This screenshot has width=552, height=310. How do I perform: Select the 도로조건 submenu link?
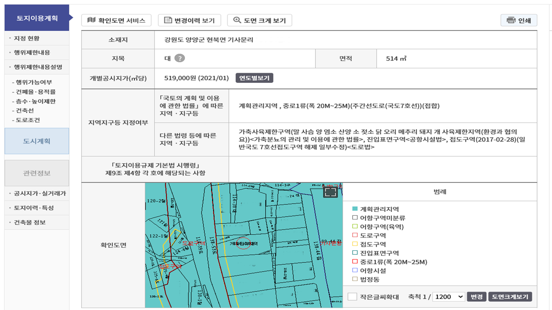[x=28, y=120]
